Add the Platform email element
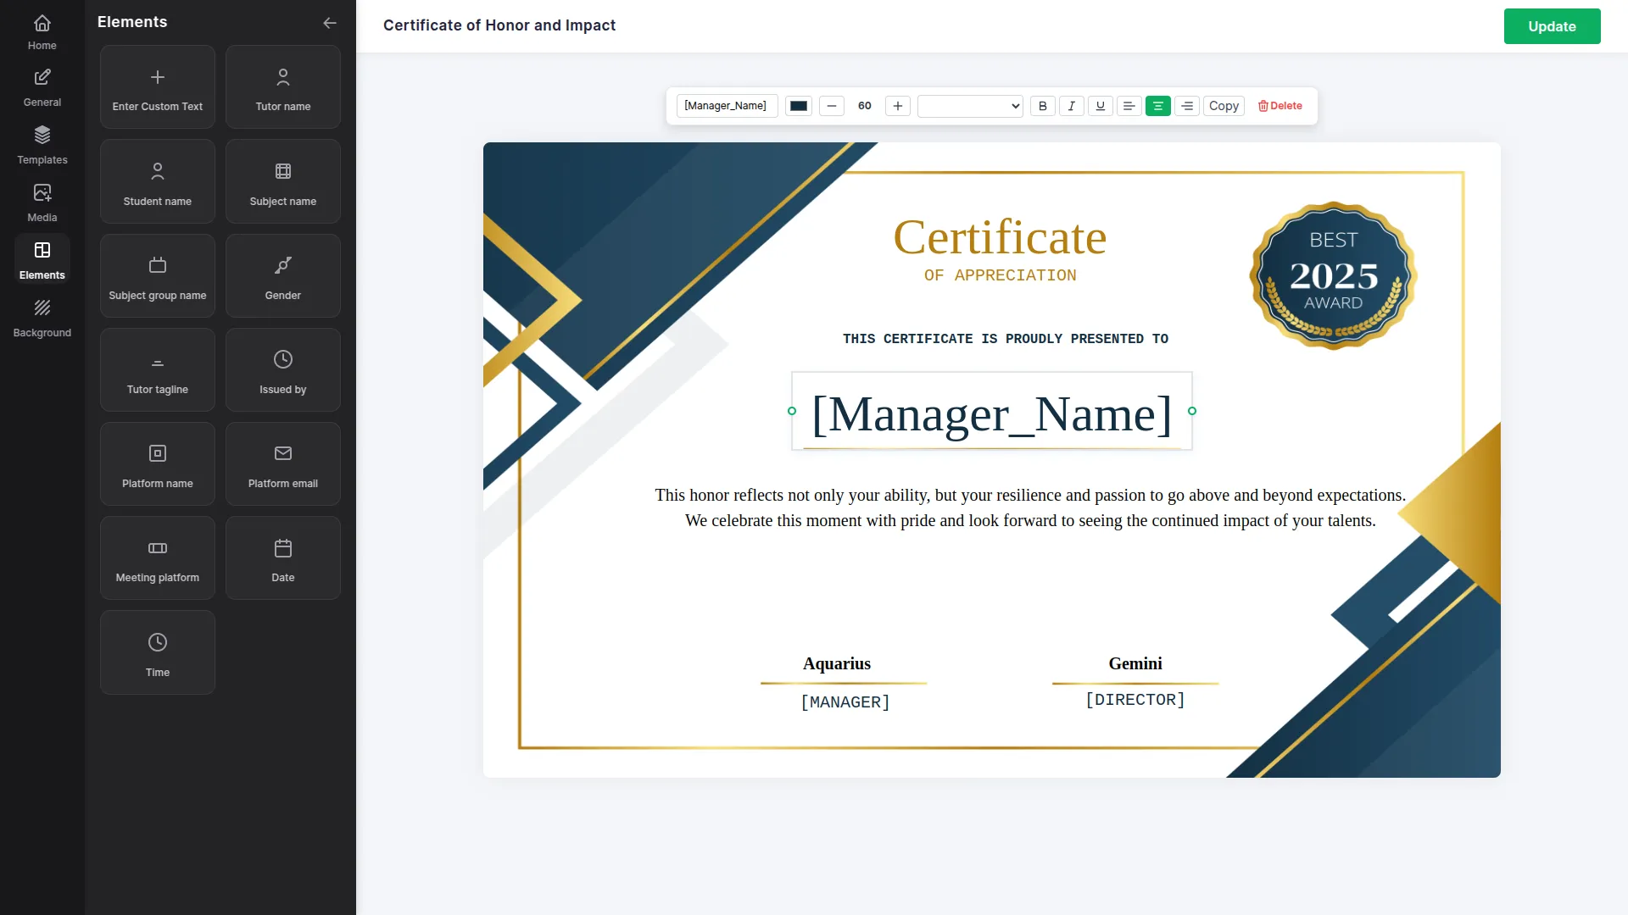The width and height of the screenshot is (1628, 915). (283, 463)
